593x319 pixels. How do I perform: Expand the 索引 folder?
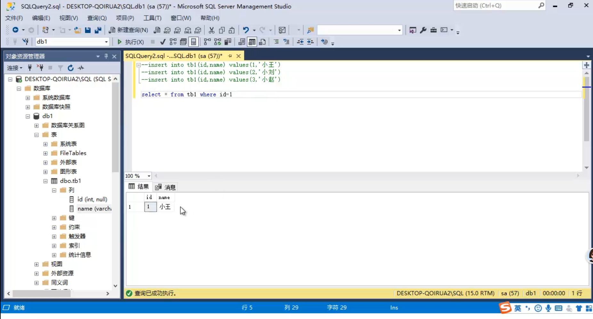pos(54,246)
